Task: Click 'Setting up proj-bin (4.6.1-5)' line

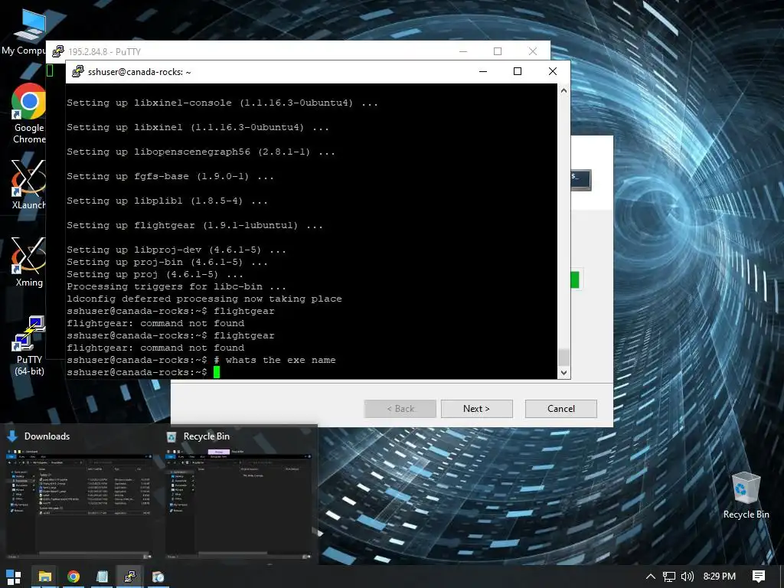Action: click(168, 262)
